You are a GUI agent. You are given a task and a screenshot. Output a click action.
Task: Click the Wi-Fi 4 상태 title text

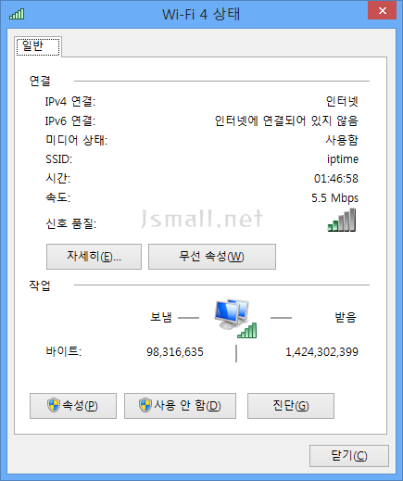(x=201, y=14)
